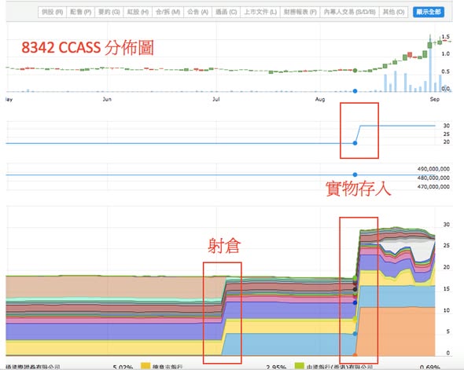Click the '15' label on stacked chart axis
The height and width of the screenshot is (370, 464).
click(447, 289)
